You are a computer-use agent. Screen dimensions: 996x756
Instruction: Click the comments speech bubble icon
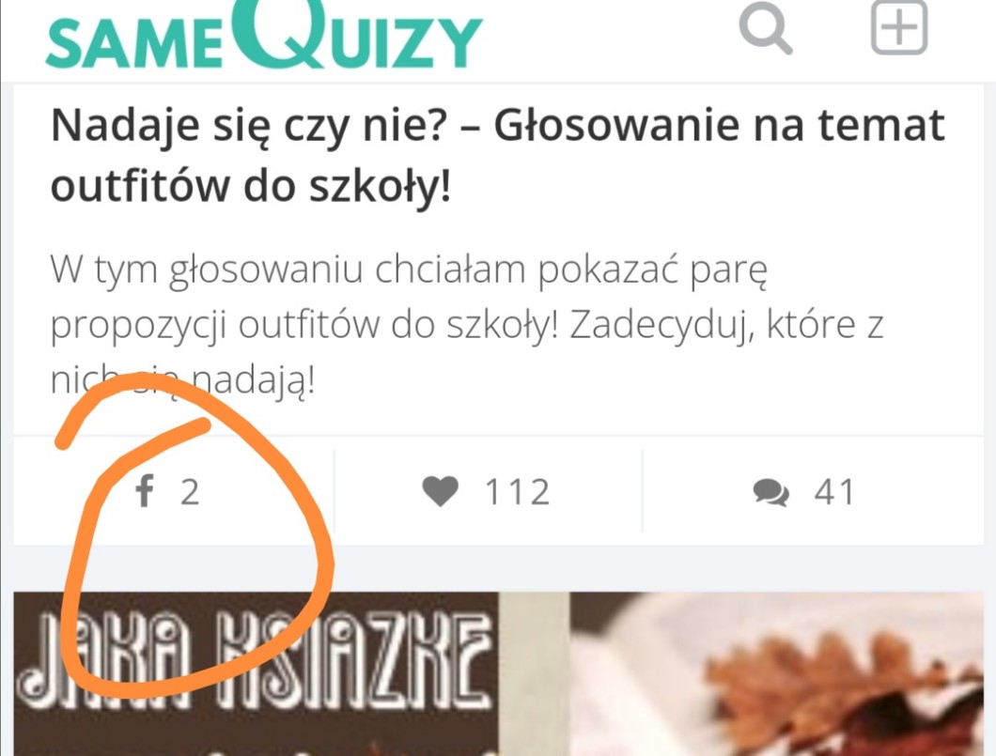(771, 493)
